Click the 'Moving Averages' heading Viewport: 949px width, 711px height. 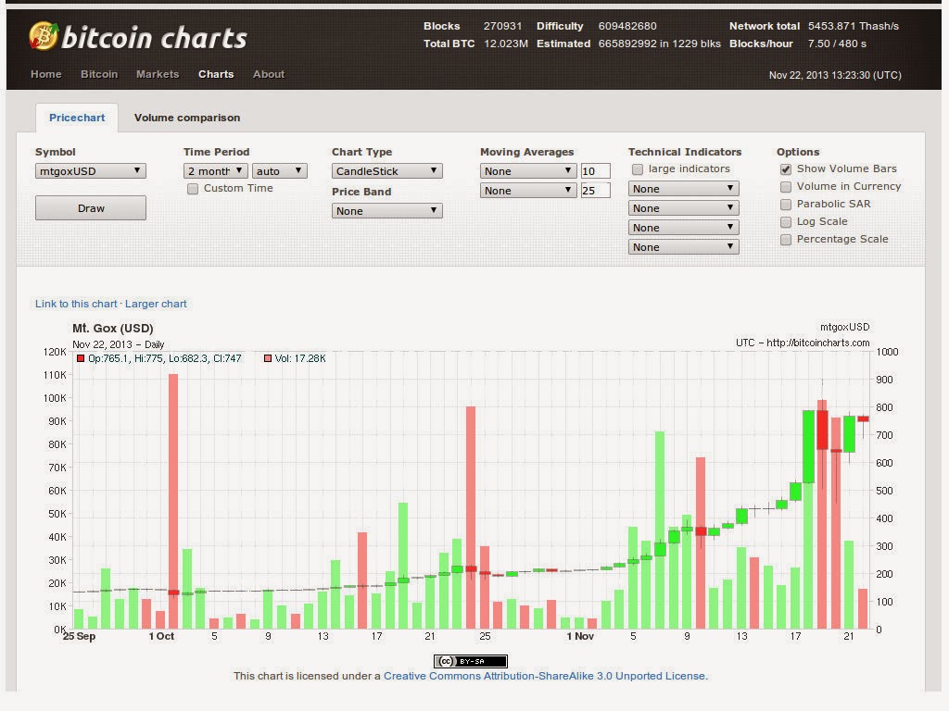tap(526, 152)
